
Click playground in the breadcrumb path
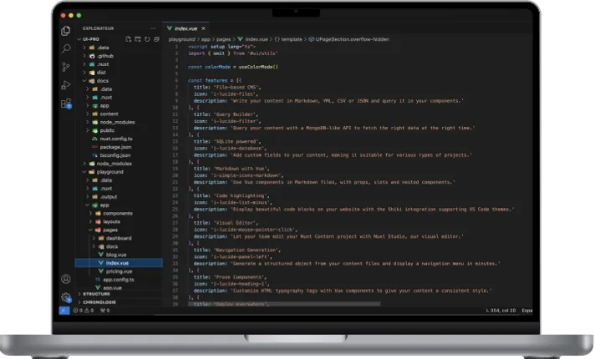[182, 39]
